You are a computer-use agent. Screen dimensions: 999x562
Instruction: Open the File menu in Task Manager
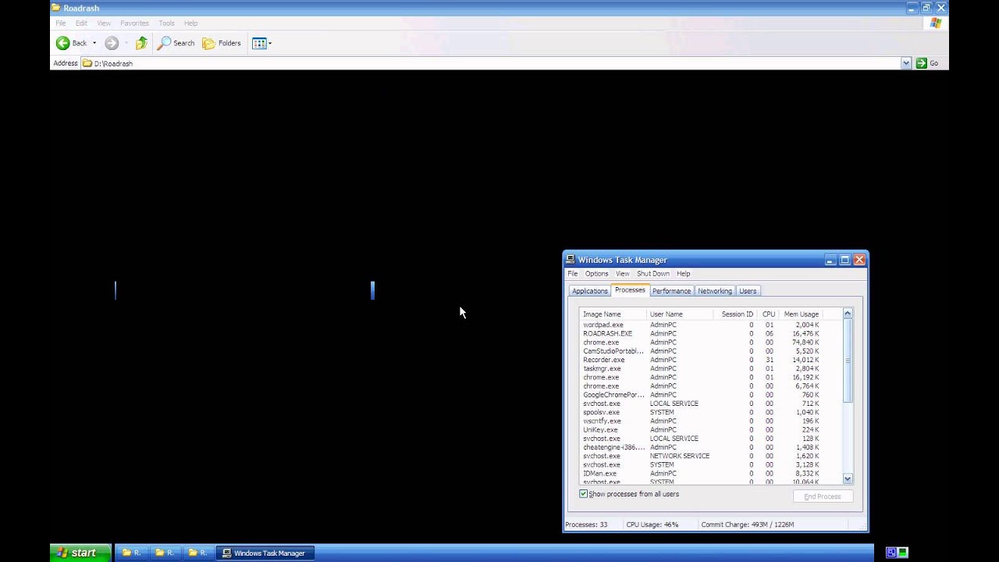(572, 274)
